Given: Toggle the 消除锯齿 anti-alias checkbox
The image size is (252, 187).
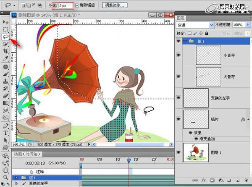Looking at the screenshot, I should pos(77,6).
